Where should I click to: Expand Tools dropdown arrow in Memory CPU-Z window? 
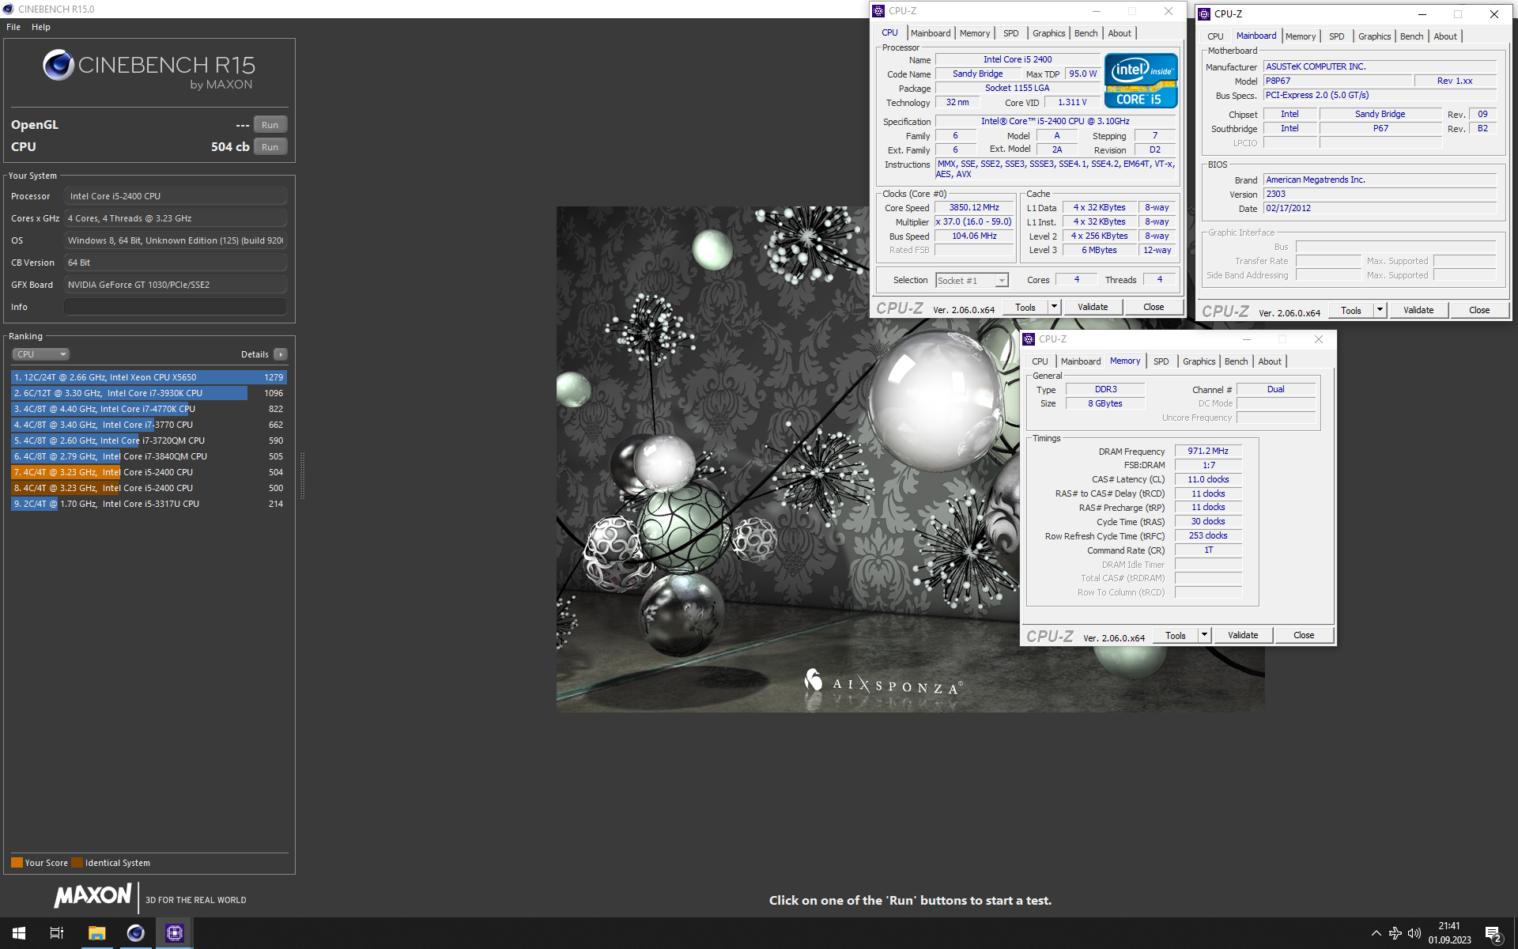tap(1204, 635)
